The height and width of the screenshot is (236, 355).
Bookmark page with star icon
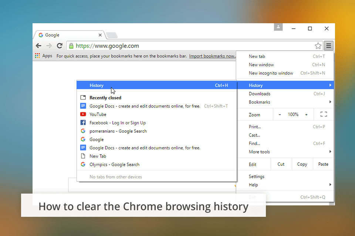(318, 46)
